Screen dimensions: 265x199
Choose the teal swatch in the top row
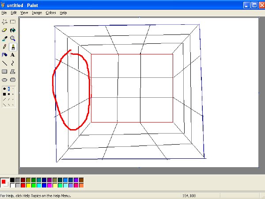(x=39, y=180)
